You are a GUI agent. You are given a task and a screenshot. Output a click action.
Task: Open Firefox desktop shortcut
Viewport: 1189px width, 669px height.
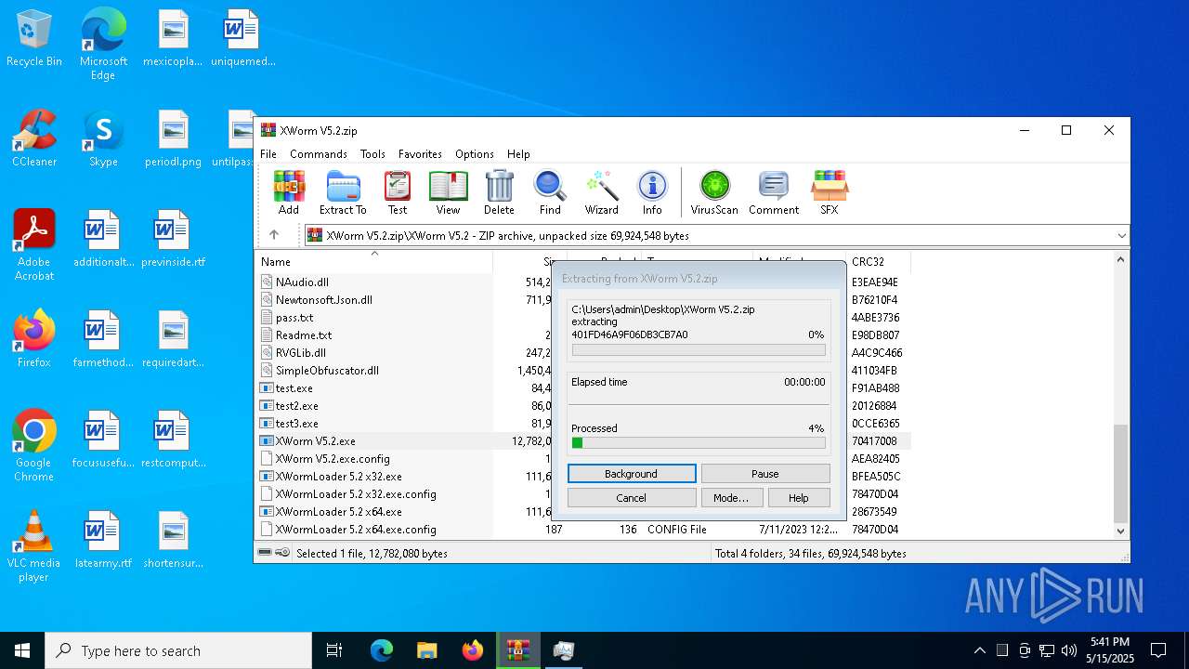tap(34, 340)
